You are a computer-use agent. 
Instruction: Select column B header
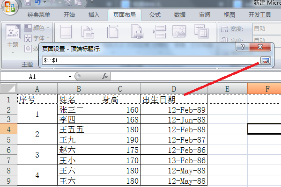pos(79,88)
